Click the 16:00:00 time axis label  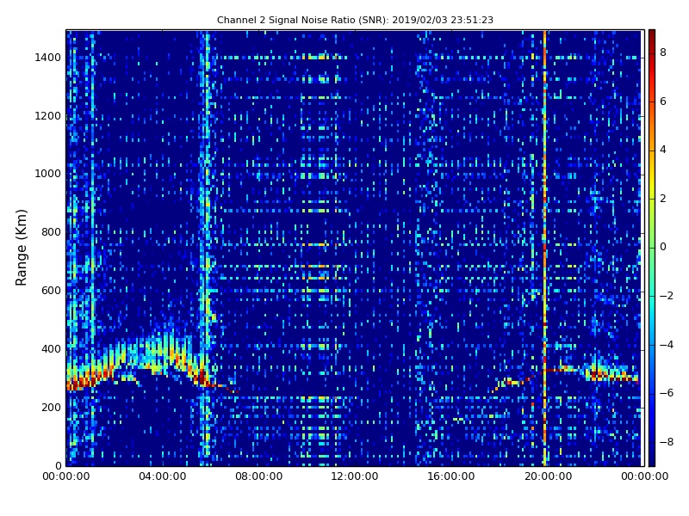coord(451,476)
